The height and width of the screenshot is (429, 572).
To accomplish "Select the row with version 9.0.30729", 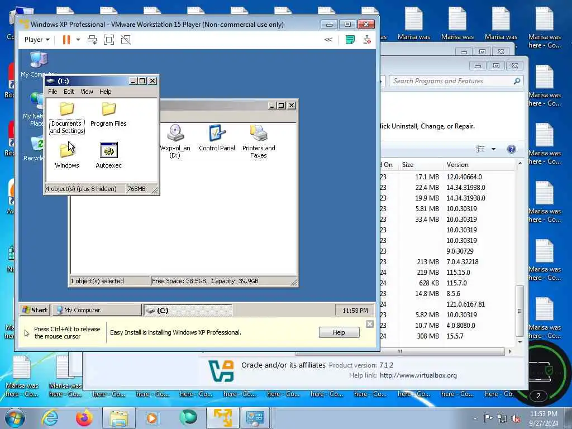I will (449, 251).
